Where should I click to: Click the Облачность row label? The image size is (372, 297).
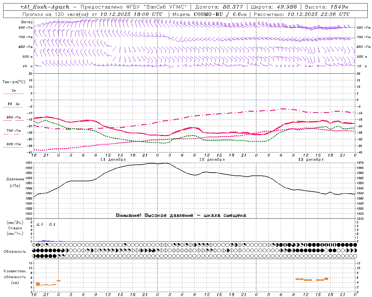pos(15,252)
